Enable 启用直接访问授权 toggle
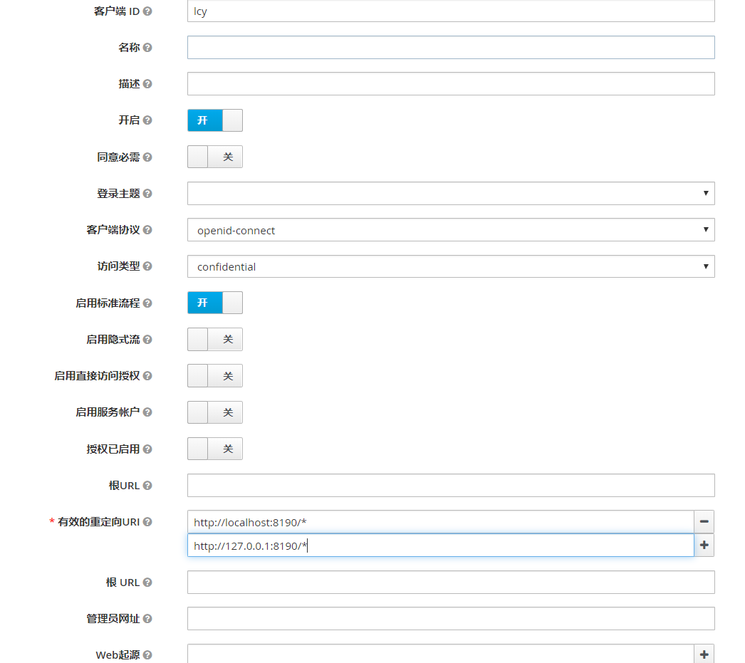Screen dimensions: 745x663 coord(215,376)
